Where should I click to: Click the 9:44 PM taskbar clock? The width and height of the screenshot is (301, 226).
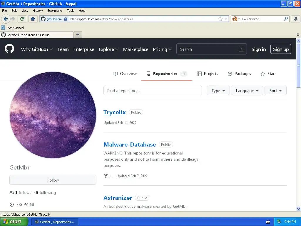coord(290,222)
